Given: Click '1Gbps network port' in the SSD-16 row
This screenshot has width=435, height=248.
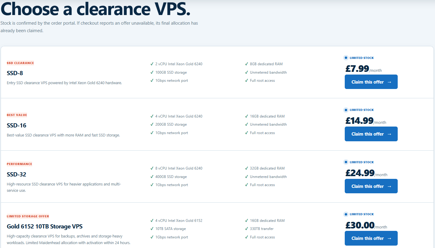Looking at the screenshot, I should tap(171, 133).
